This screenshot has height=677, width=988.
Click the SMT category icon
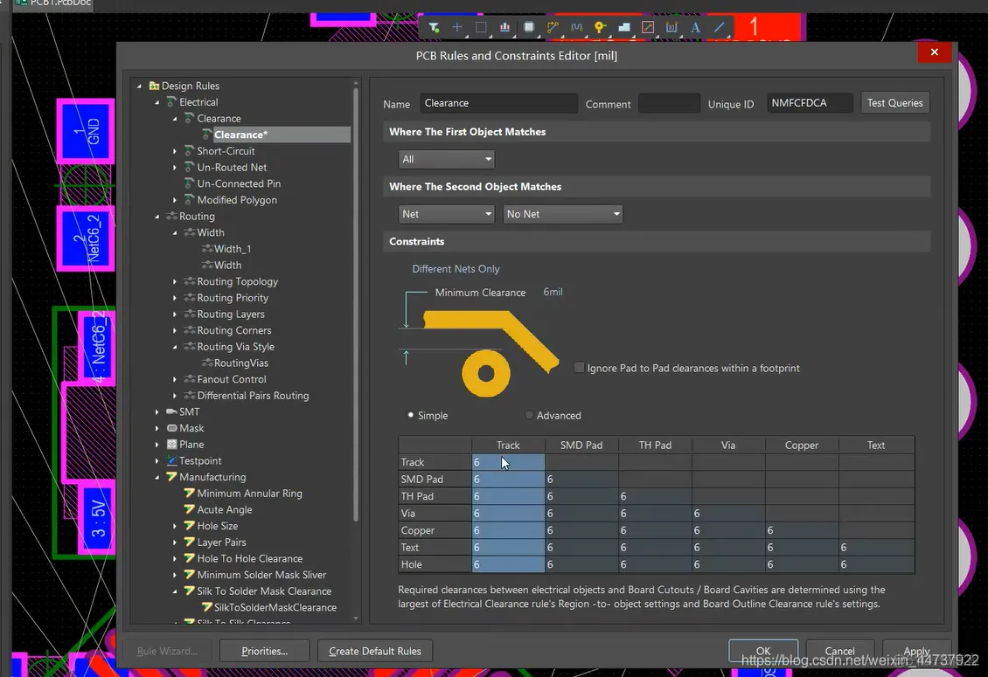[x=171, y=411]
